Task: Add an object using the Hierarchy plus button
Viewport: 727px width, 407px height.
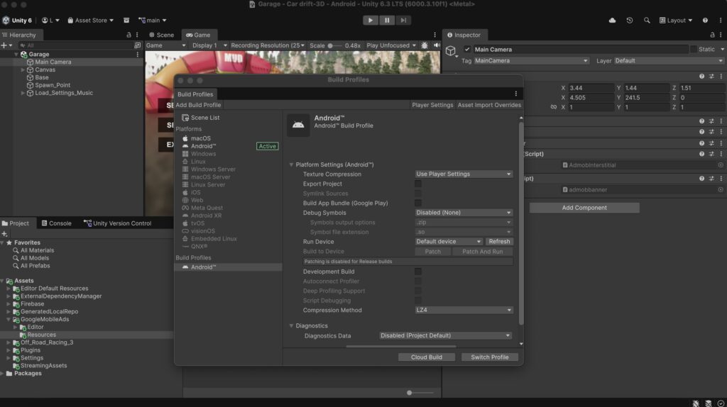Action: [4, 45]
